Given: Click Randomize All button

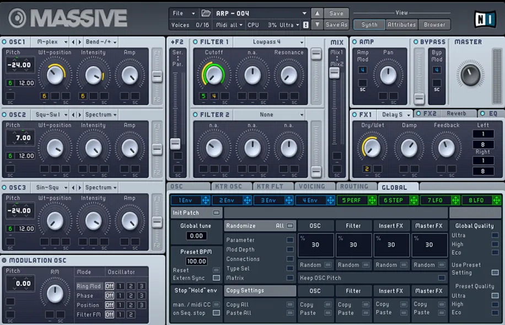Looking at the screenshot, I should pos(260,226).
